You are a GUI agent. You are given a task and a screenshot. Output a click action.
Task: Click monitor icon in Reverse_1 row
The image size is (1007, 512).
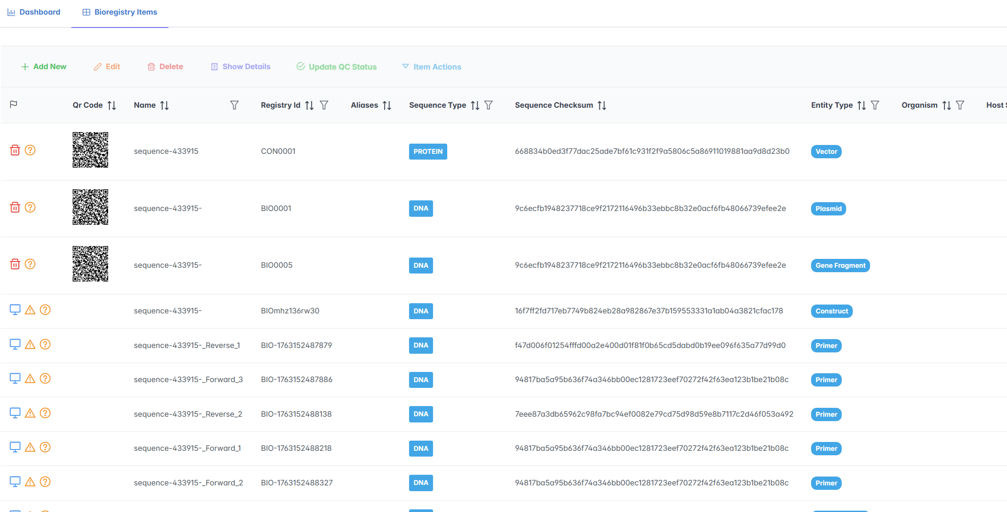click(x=15, y=344)
